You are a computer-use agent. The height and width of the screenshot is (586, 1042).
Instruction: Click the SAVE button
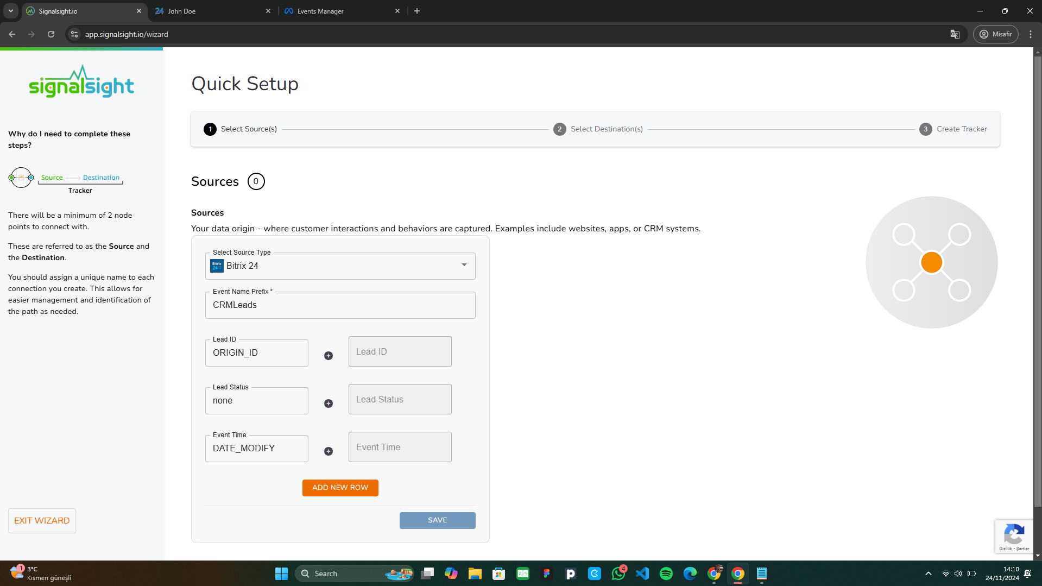click(x=437, y=520)
